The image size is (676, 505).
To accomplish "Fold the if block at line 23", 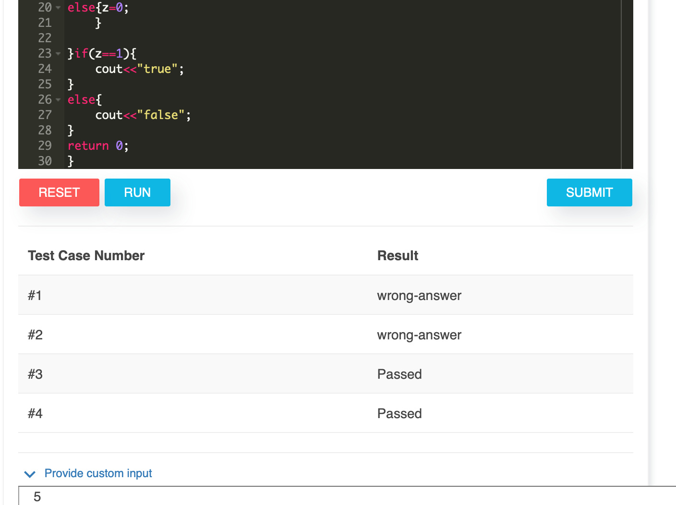I will click(58, 54).
